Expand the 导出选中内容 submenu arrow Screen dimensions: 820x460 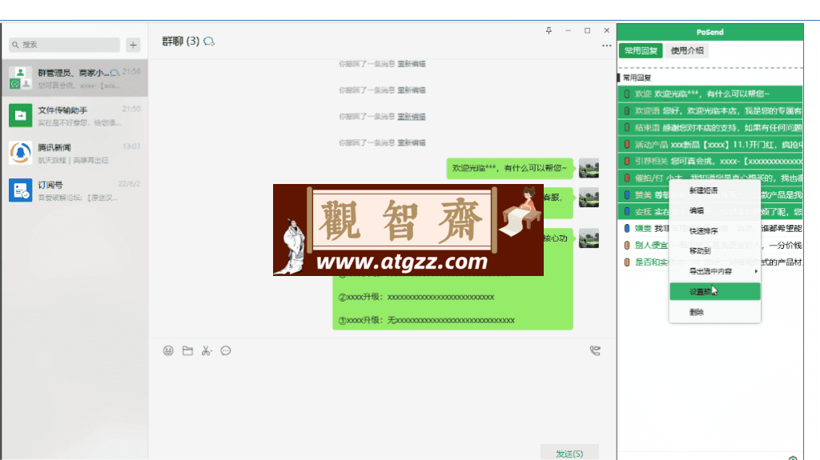point(756,271)
